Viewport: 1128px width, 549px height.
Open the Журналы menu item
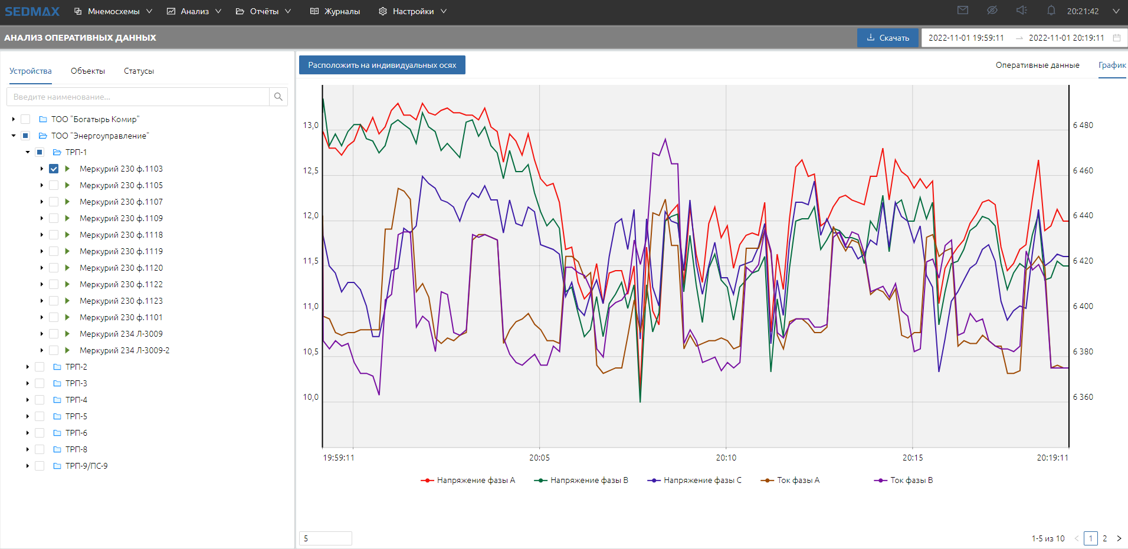pos(335,11)
